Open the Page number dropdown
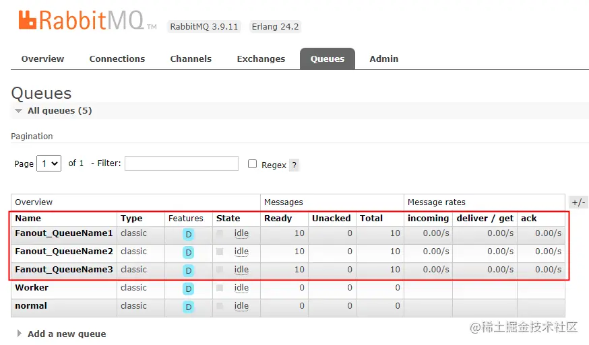The height and width of the screenshot is (345, 589). 49,163
